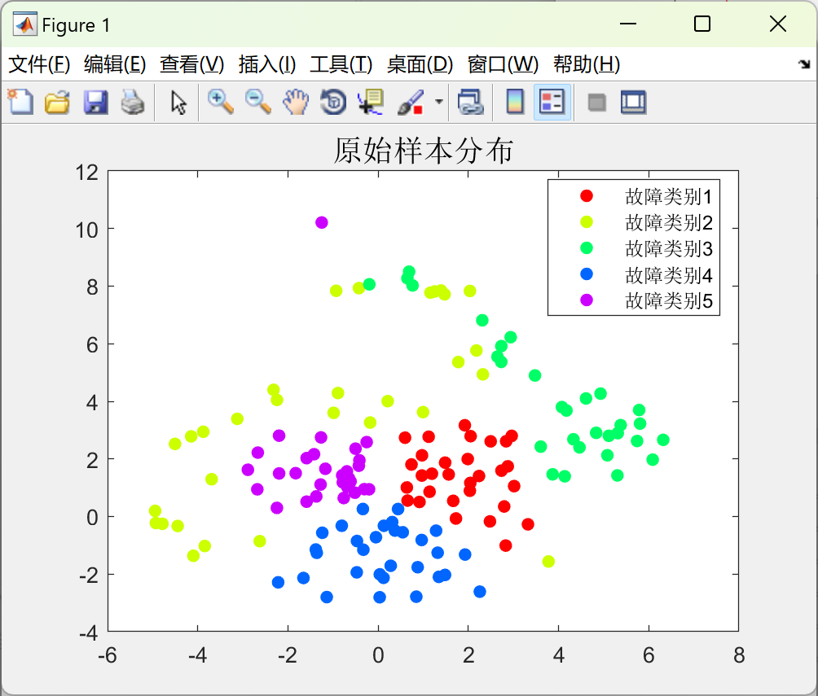818x696 pixels.
Task: Click the y-axis tick label 12
Action: [86, 173]
